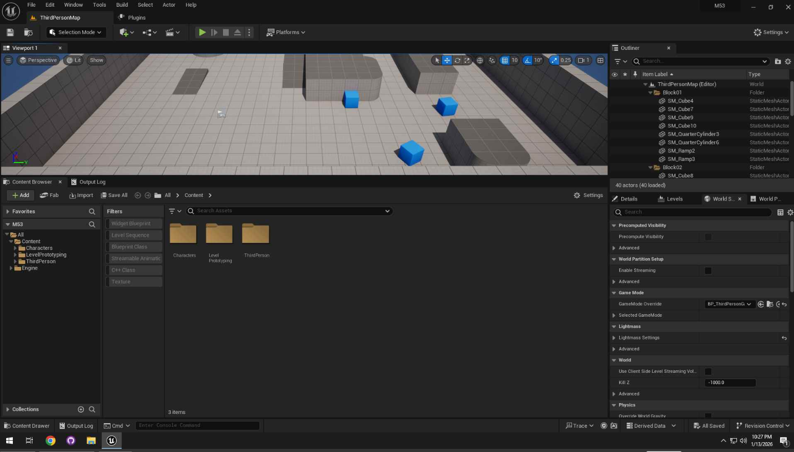The height and width of the screenshot is (452, 794).
Task: Toggle Use Client Side Level Streaming checkbox
Action: point(708,371)
